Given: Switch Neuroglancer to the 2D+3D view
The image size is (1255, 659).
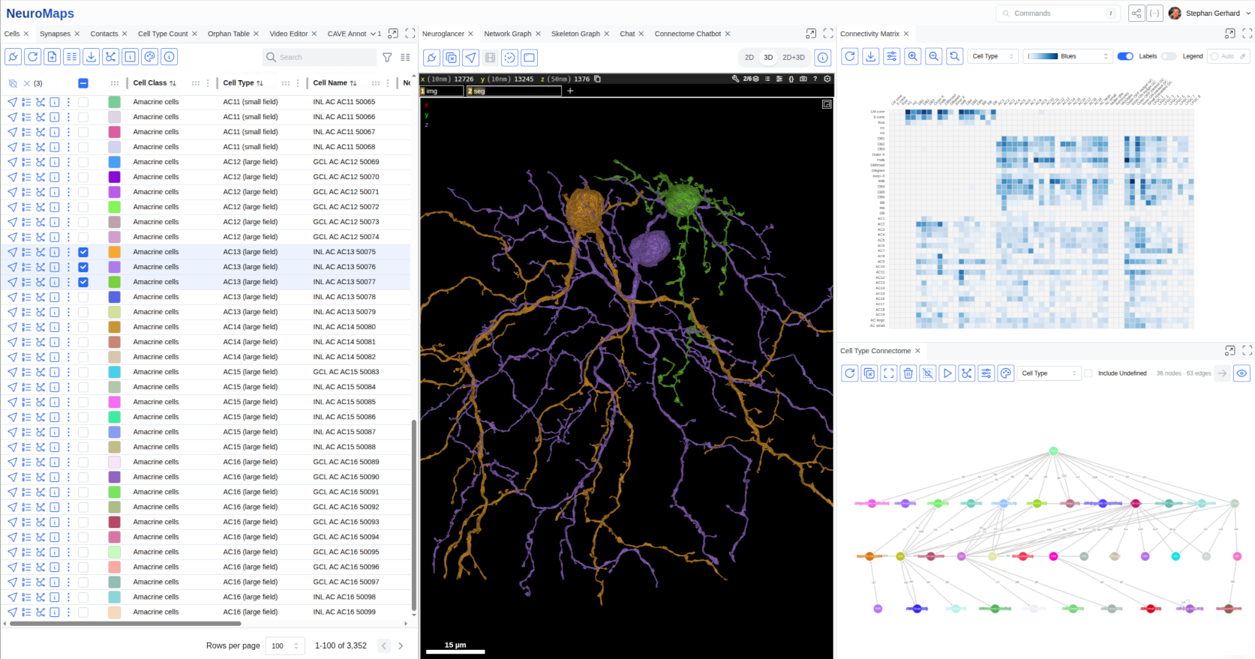Looking at the screenshot, I should click(794, 58).
